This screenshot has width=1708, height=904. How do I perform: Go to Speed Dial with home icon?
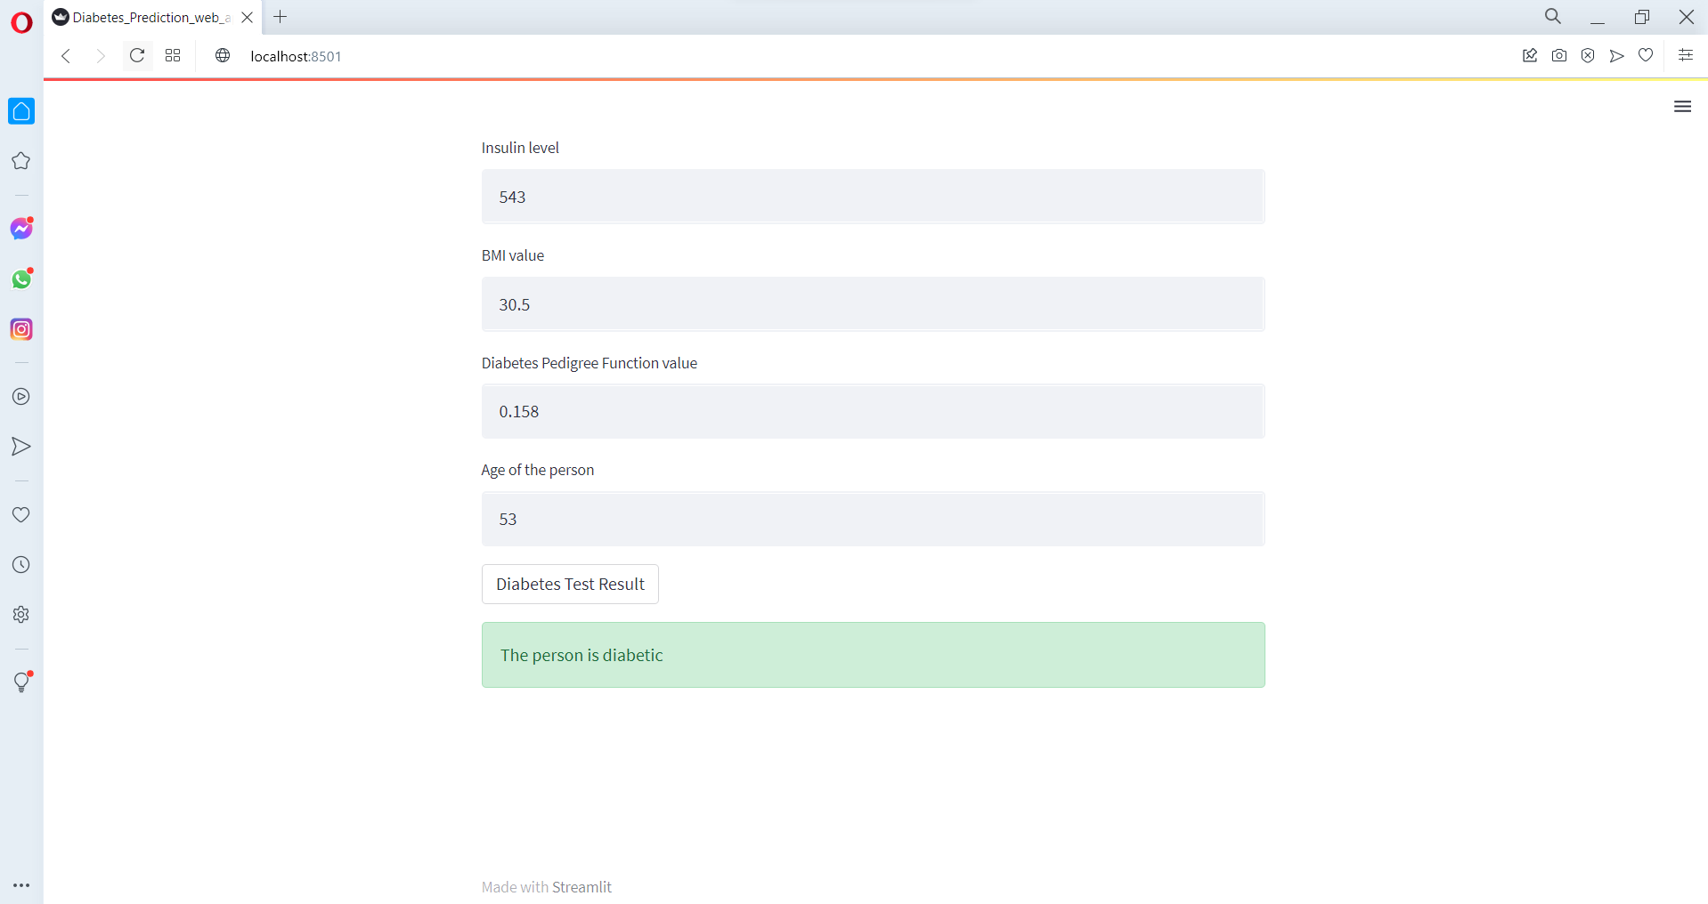point(20,110)
